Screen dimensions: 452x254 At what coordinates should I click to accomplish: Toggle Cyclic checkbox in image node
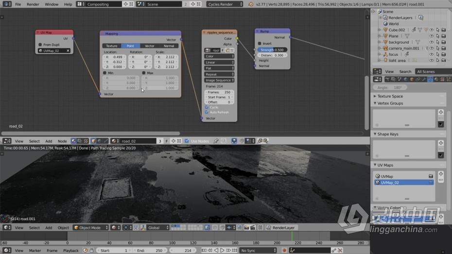[207, 107]
